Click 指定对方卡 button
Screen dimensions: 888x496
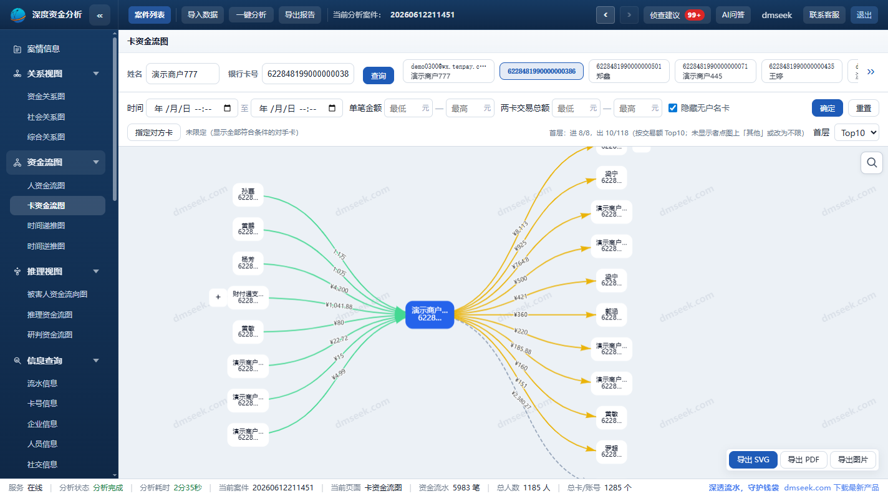click(154, 132)
